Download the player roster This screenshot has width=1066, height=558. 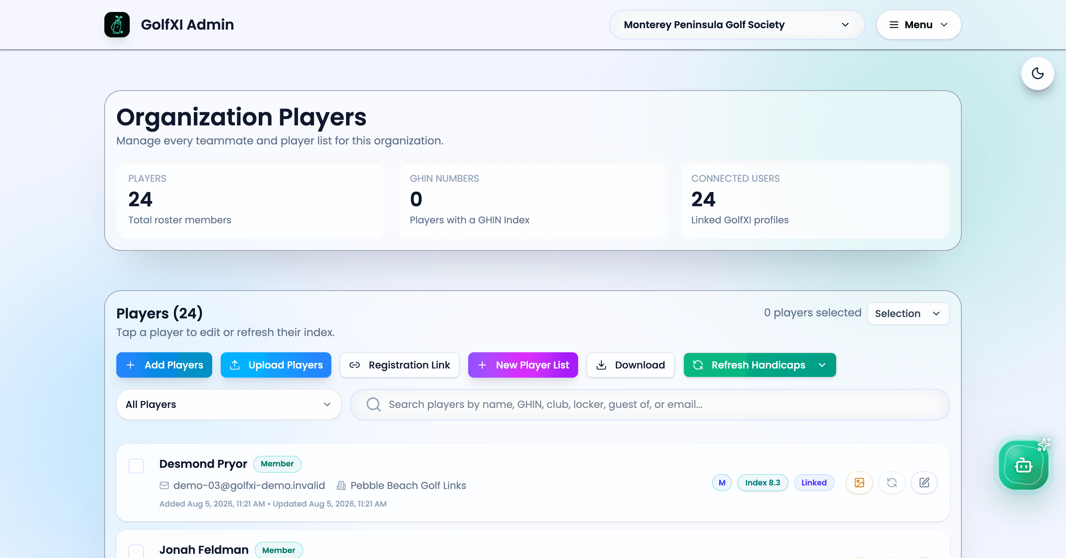(x=630, y=365)
